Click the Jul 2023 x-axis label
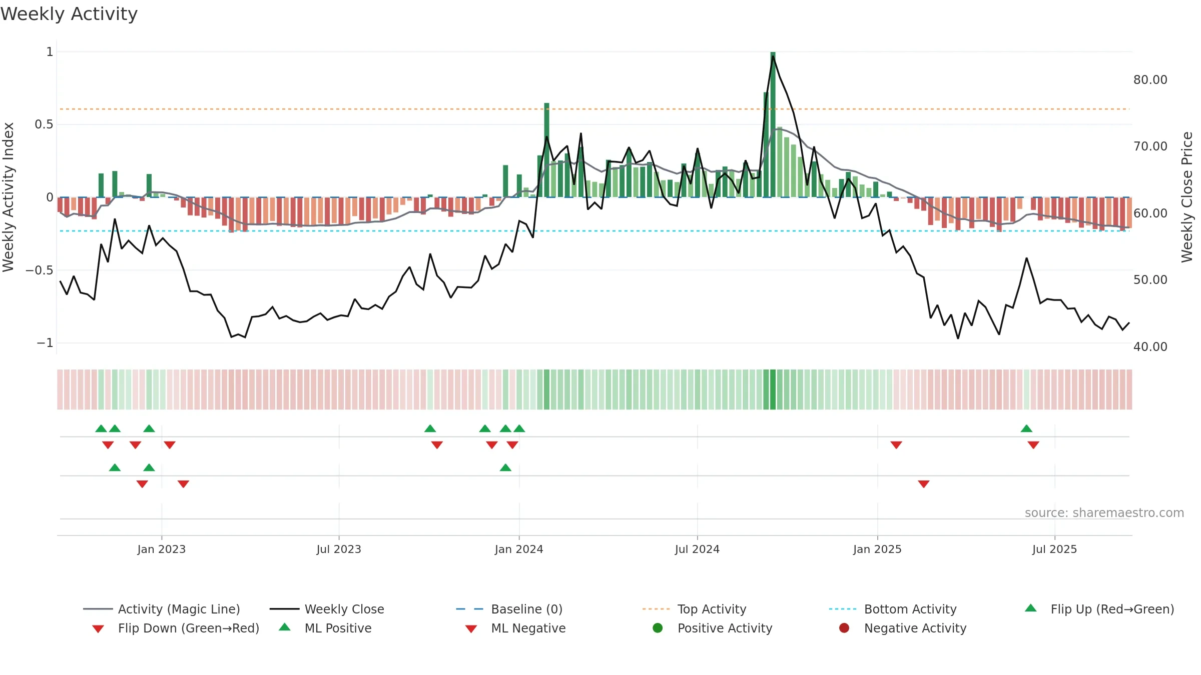The width and height of the screenshot is (1201, 675). (339, 549)
